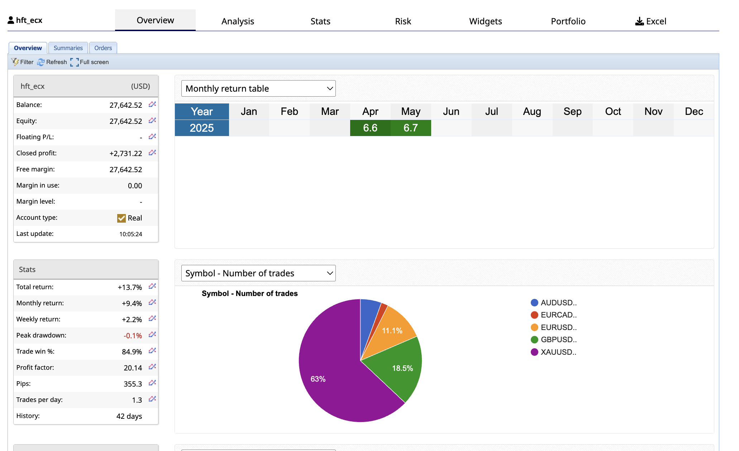739x451 pixels.
Task: Click the April 6.6 return cell
Action: pyautogui.click(x=370, y=128)
